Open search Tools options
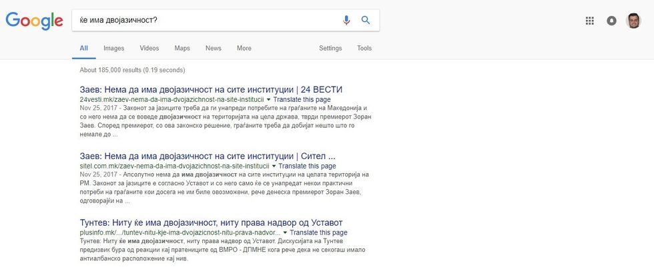The image size is (654, 275). click(x=364, y=48)
